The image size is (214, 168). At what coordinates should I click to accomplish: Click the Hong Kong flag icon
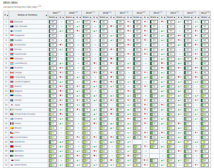[x=12, y=77]
